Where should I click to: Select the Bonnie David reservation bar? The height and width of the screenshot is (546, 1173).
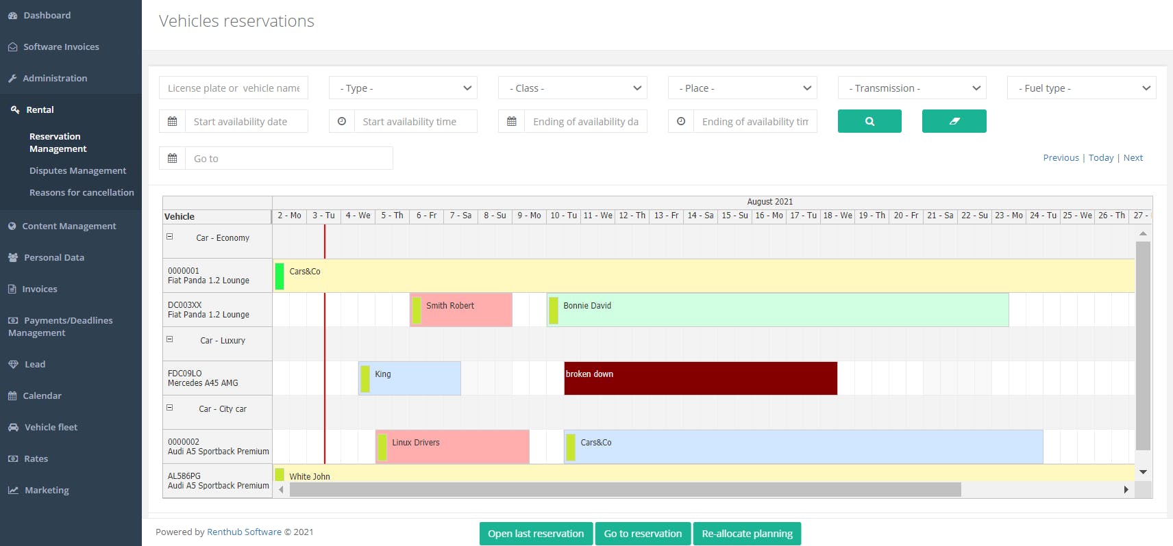click(x=778, y=310)
